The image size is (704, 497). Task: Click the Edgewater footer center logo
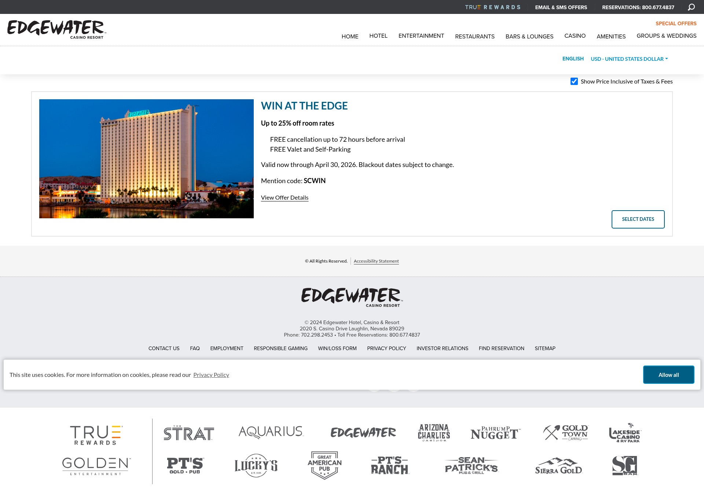pyautogui.click(x=352, y=297)
